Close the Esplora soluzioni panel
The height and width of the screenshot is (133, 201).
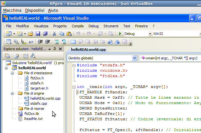coord(61,49)
